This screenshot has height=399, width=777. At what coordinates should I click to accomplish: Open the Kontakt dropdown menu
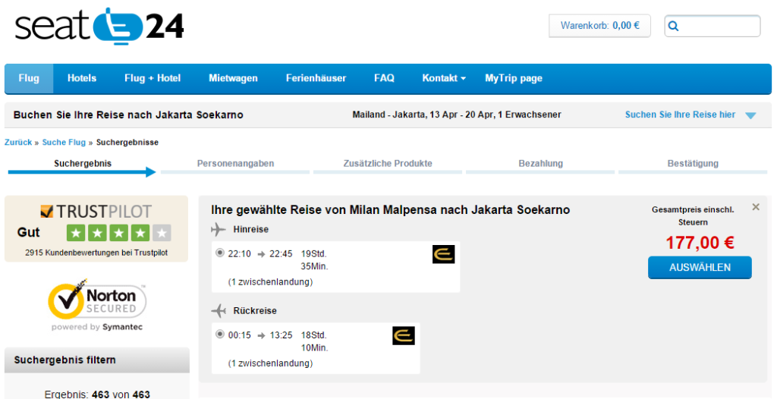443,78
